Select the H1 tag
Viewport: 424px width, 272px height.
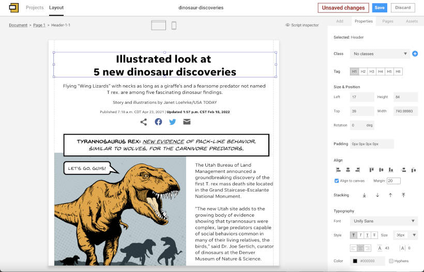point(354,72)
